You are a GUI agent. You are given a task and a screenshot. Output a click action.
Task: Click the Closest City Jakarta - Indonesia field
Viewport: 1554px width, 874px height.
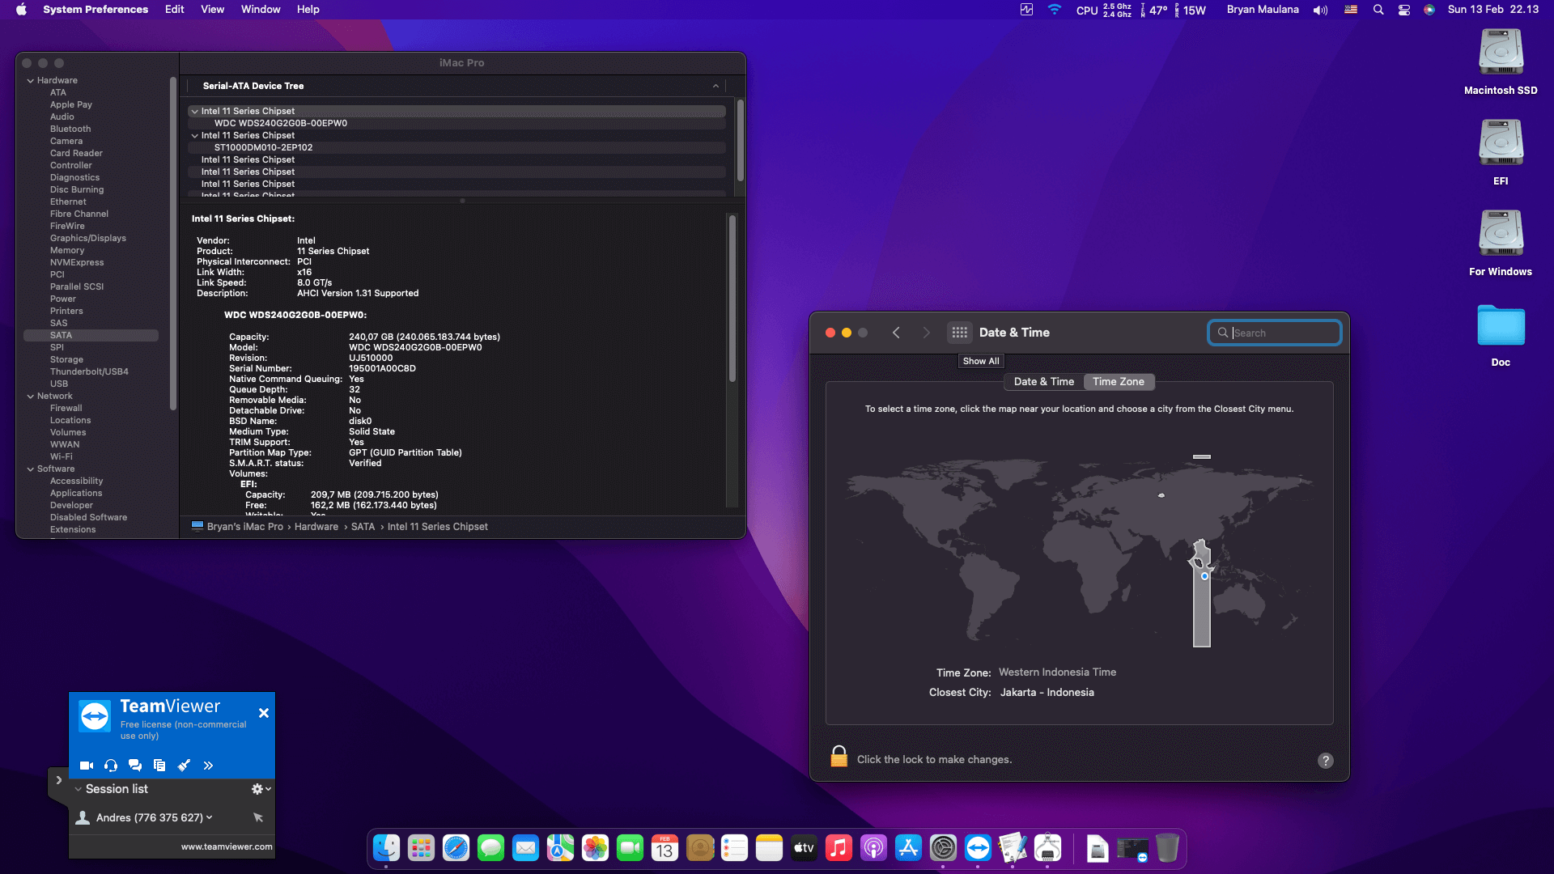(x=1047, y=693)
